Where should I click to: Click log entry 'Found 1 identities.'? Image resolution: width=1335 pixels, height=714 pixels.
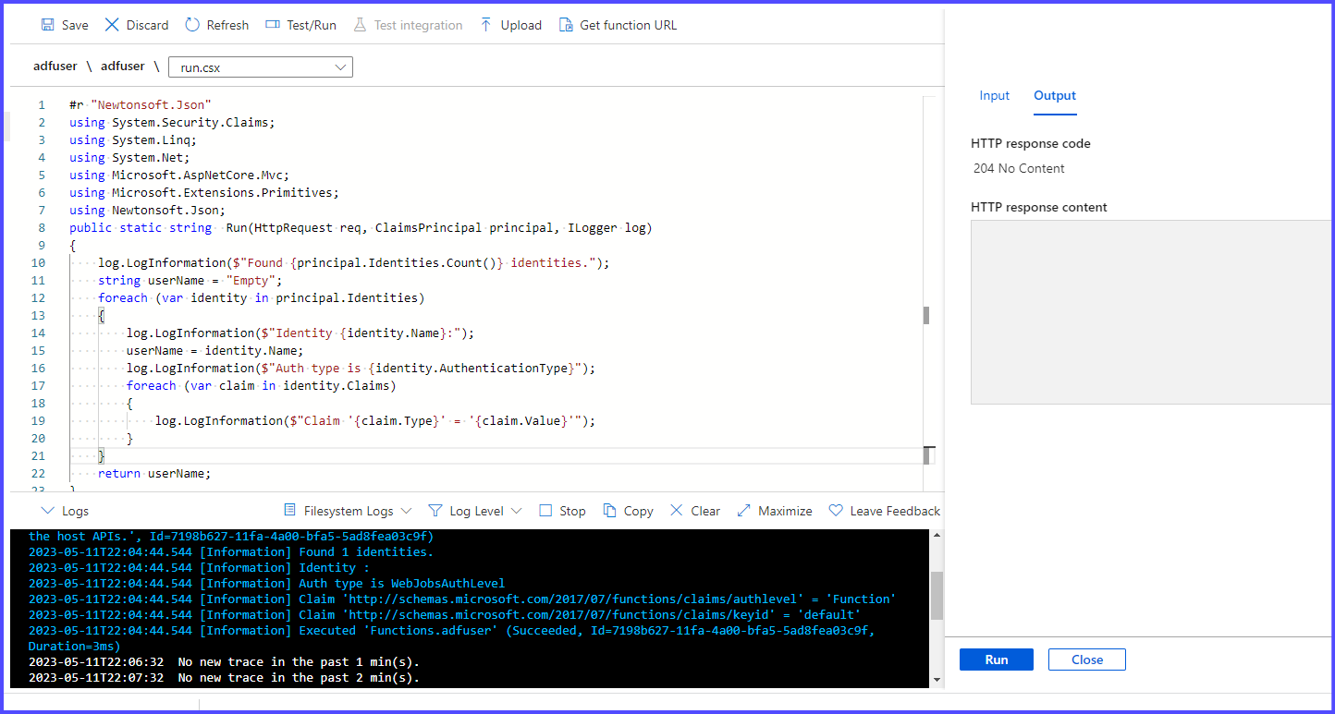point(231,551)
